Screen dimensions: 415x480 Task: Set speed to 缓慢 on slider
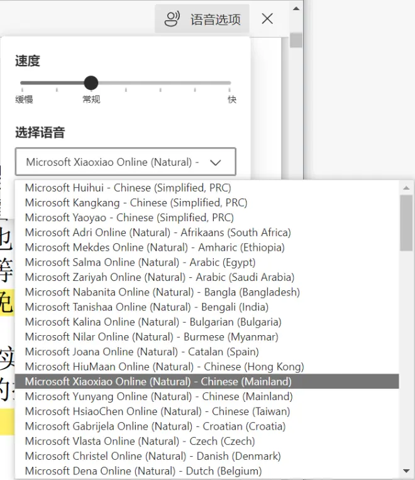[x=22, y=83]
